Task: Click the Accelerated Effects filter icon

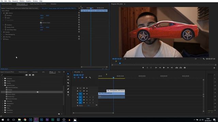Action: coord(27,75)
